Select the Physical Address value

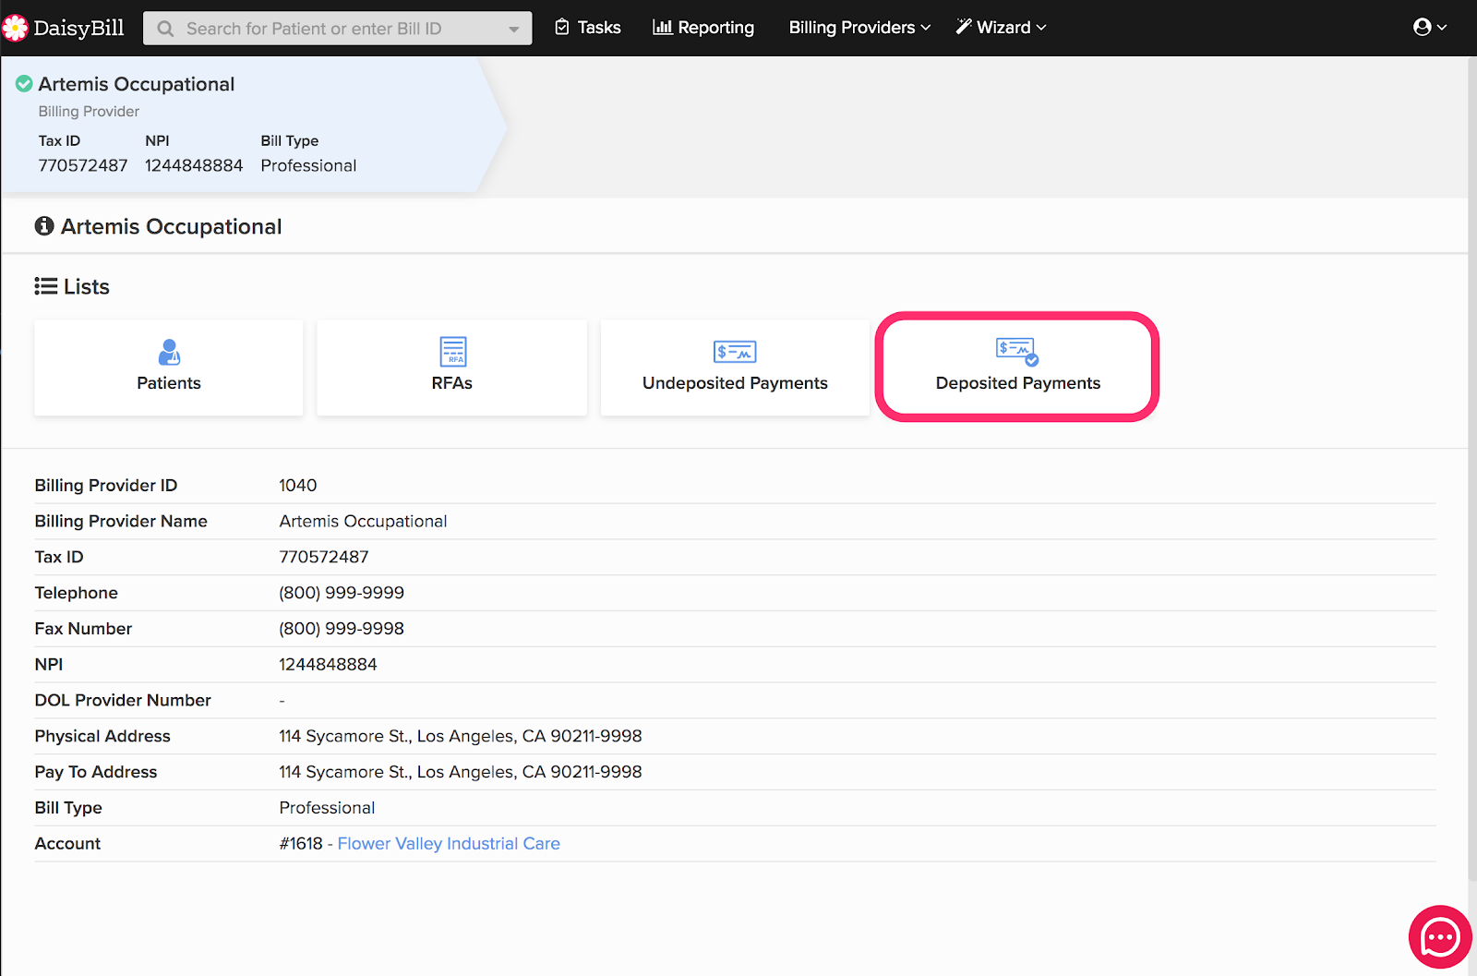[461, 736]
